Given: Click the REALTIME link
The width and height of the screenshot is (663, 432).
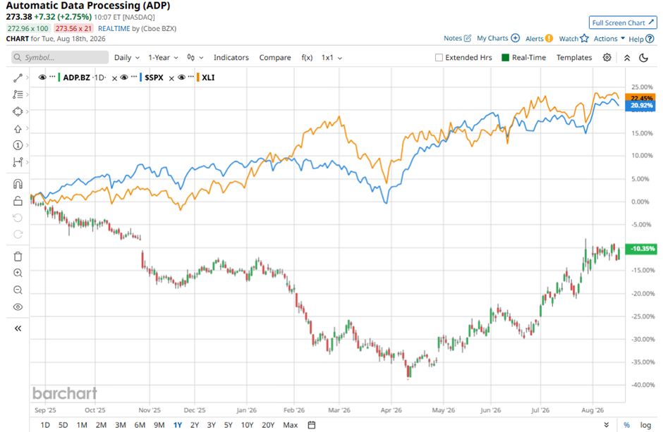Looking at the screenshot, I should click(x=114, y=28).
